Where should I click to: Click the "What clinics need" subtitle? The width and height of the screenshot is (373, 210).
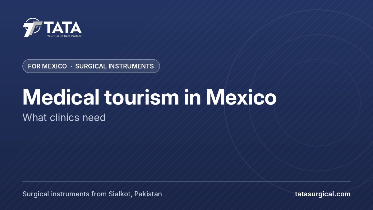tap(64, 118)
